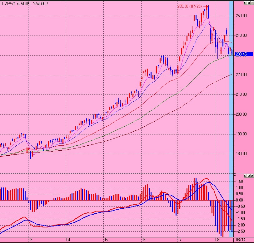
Task: Maximize the lower indicator panel
Action: point(248,176)
